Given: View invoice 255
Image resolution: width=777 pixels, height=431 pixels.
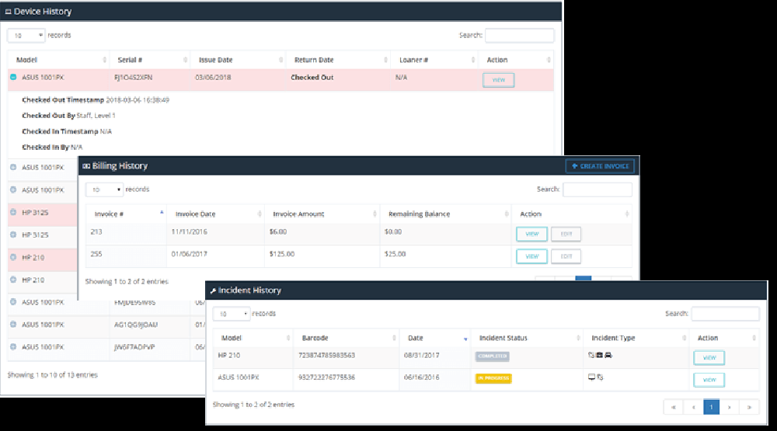Looking at the screenshot, I should click(x=531, y=256).
